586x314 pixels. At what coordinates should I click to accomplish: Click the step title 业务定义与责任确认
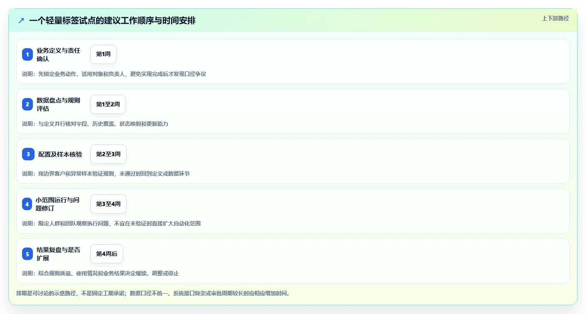(58, 54)
